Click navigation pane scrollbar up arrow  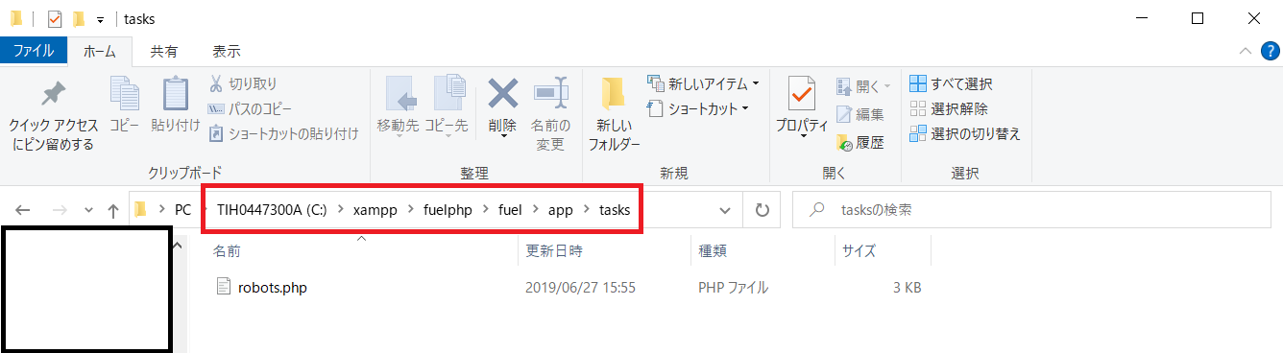tap(179, 247)
